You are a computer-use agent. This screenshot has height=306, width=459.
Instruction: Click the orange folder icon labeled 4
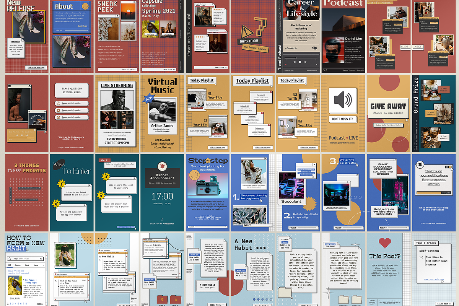coord(176,298)
